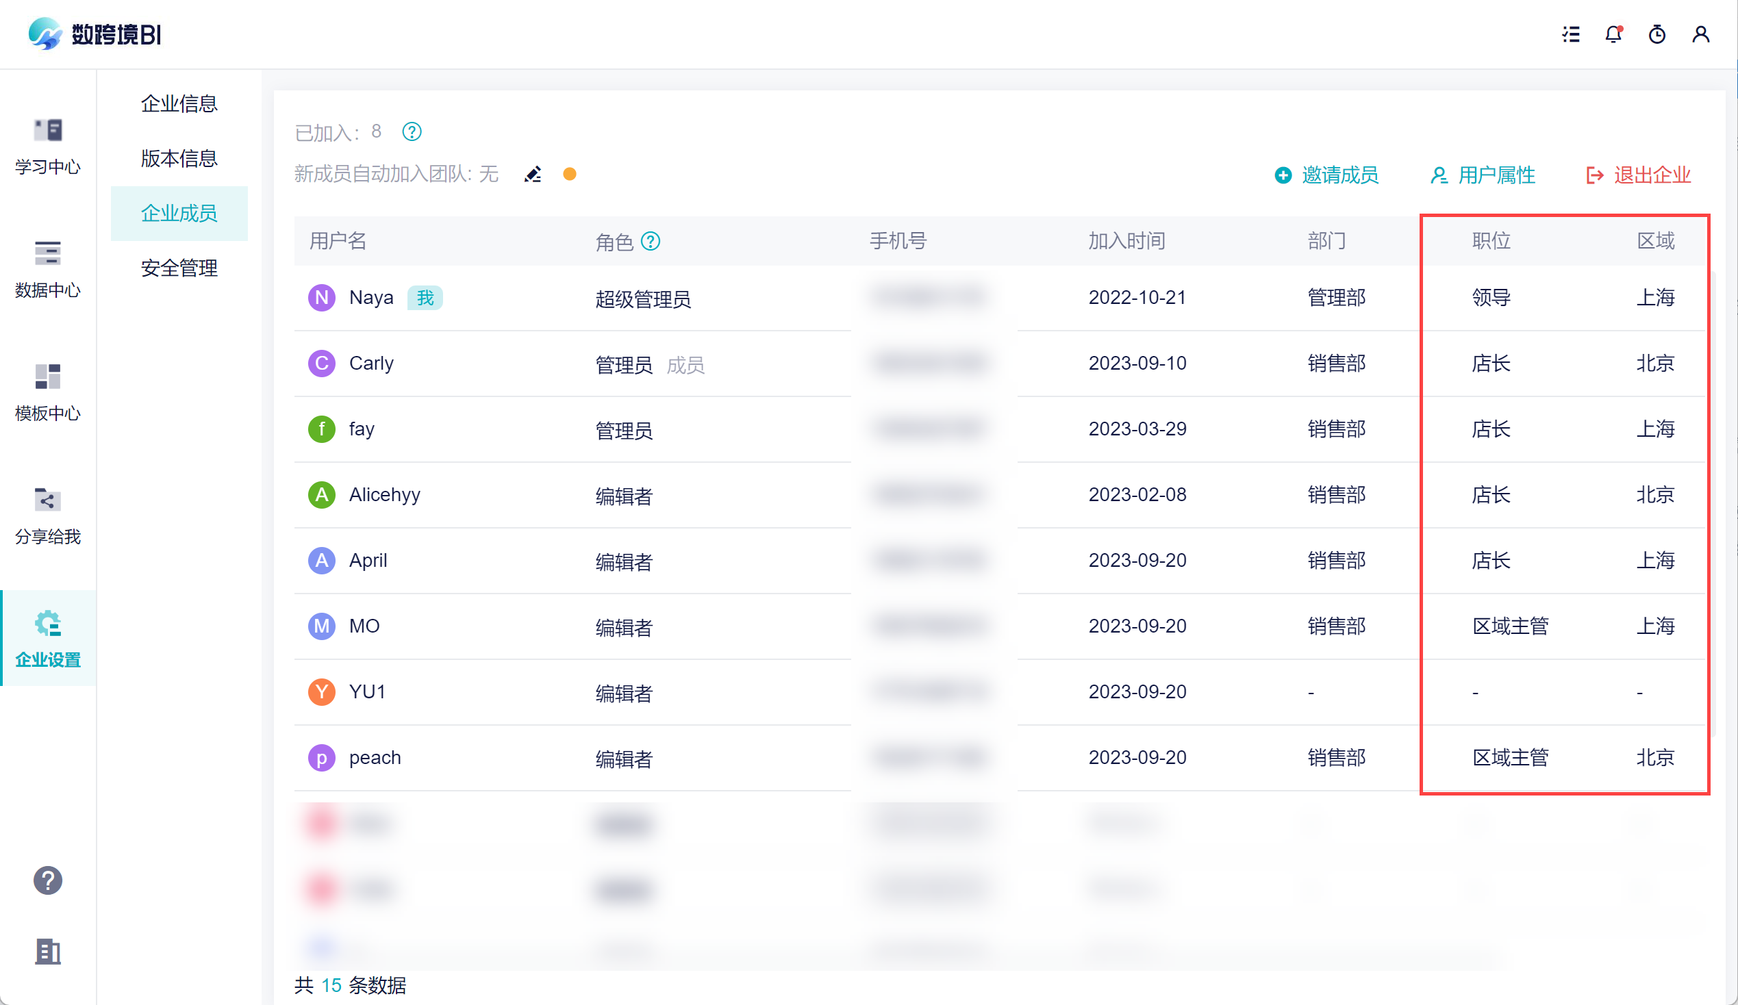
Task: Click the orange dot beside the edit icon
Action: tap(570, 175)
